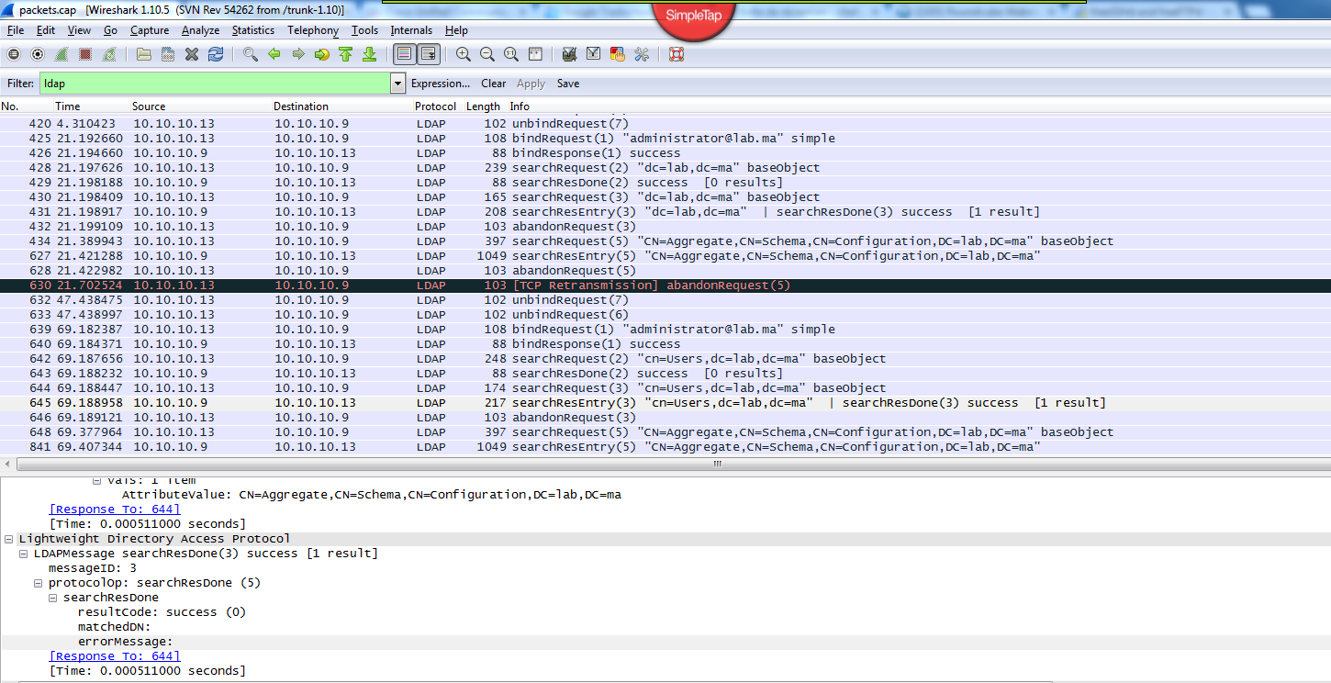The image size is (1331, 683).
Task: Open coloring rules editor icon
Action: coord(618,55)
